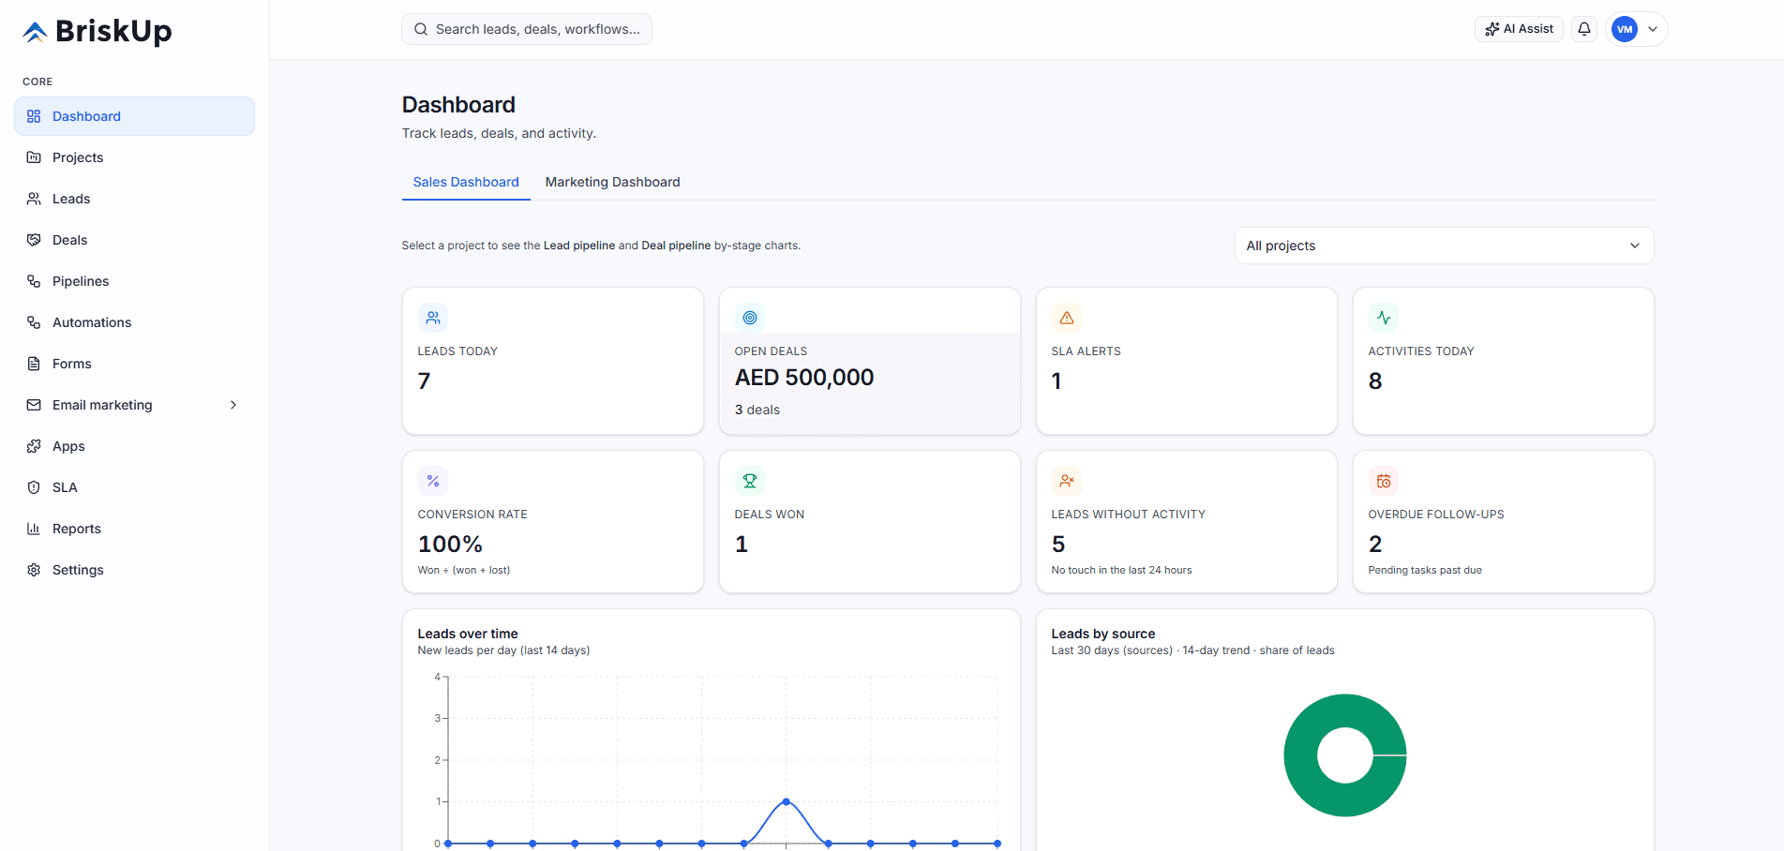The width and height of the screenshot is (1784, 851).
Task: Click the VM user avatar
Action: coord(1625,29)
